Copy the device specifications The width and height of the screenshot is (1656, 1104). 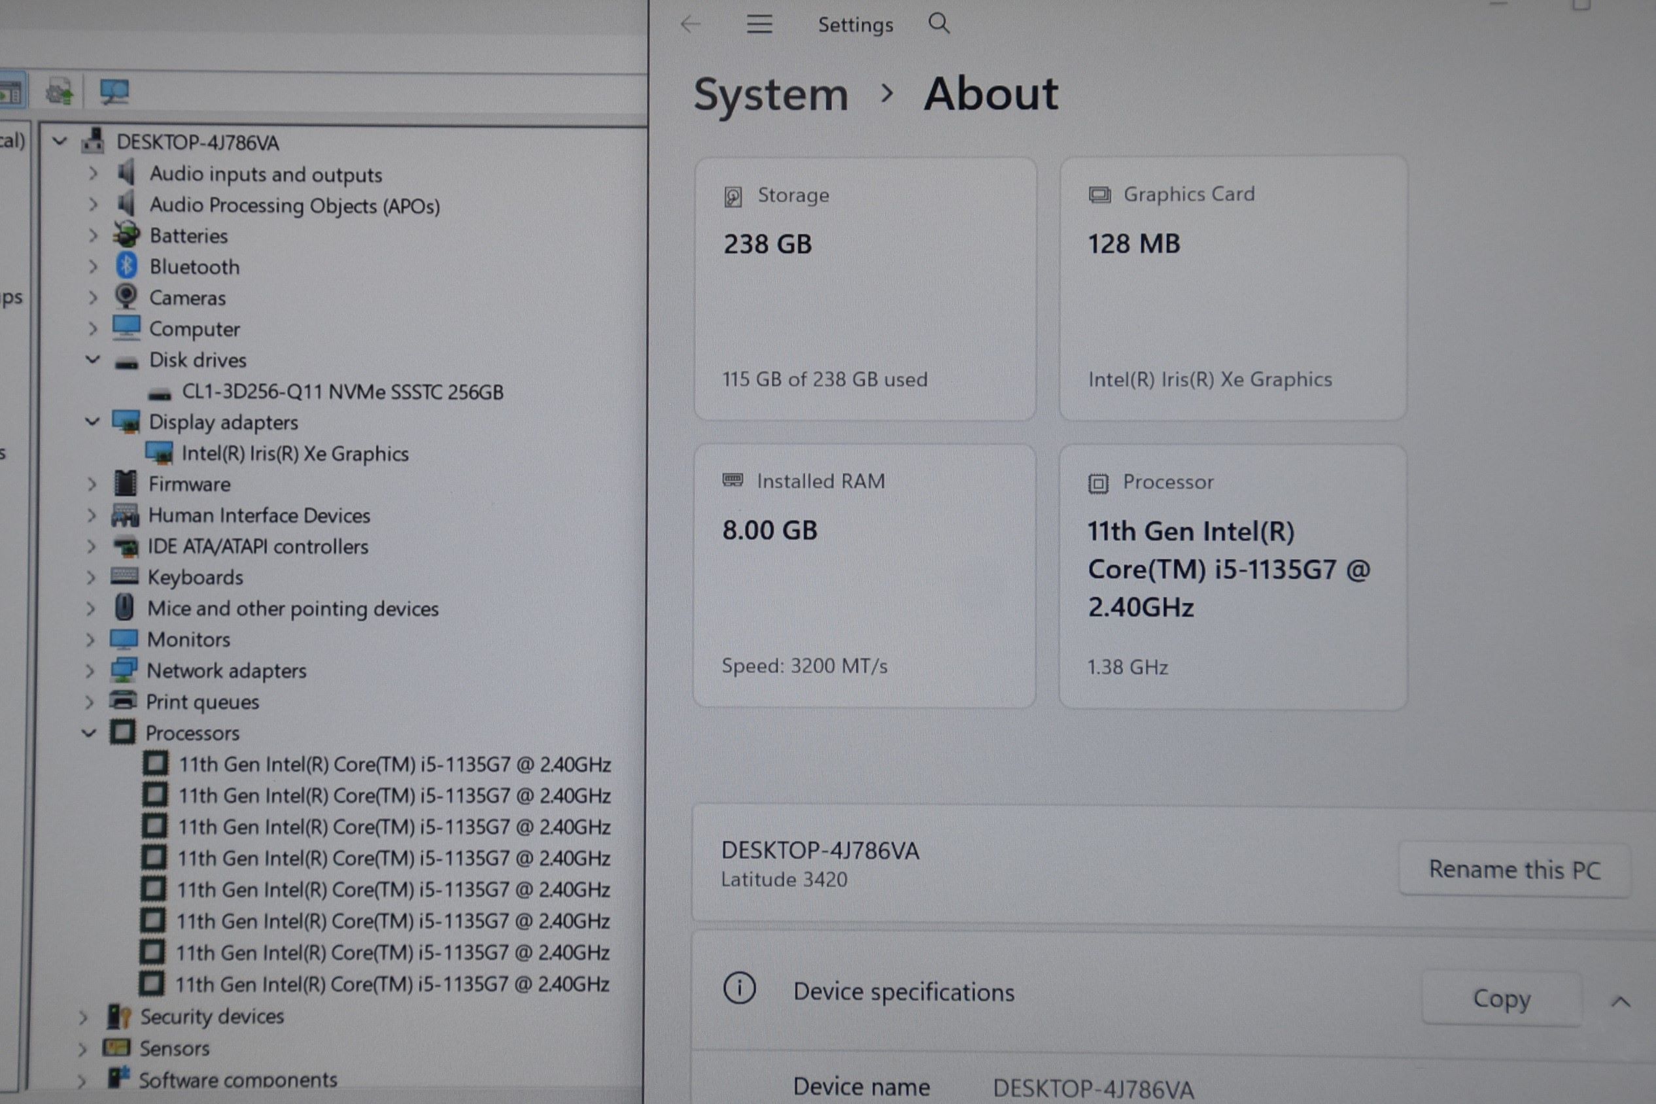point(1501,999)
